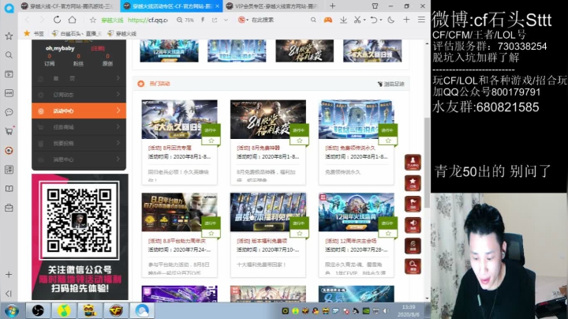
Task: Switch to the VIP会员专区 tab
Action: (271, 6)
